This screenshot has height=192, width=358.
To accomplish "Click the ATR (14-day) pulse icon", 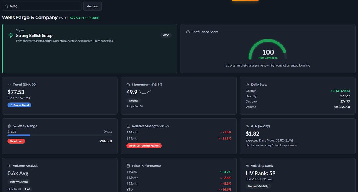I will [x=247, y=126].
